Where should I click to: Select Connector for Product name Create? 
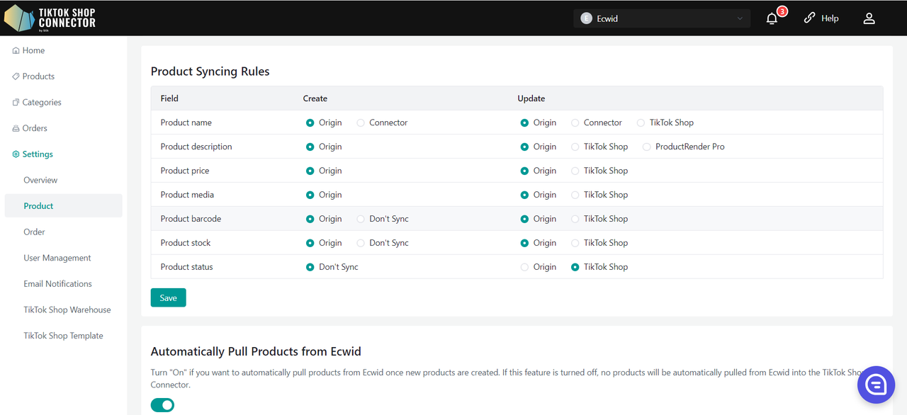[x=361, y=123]
